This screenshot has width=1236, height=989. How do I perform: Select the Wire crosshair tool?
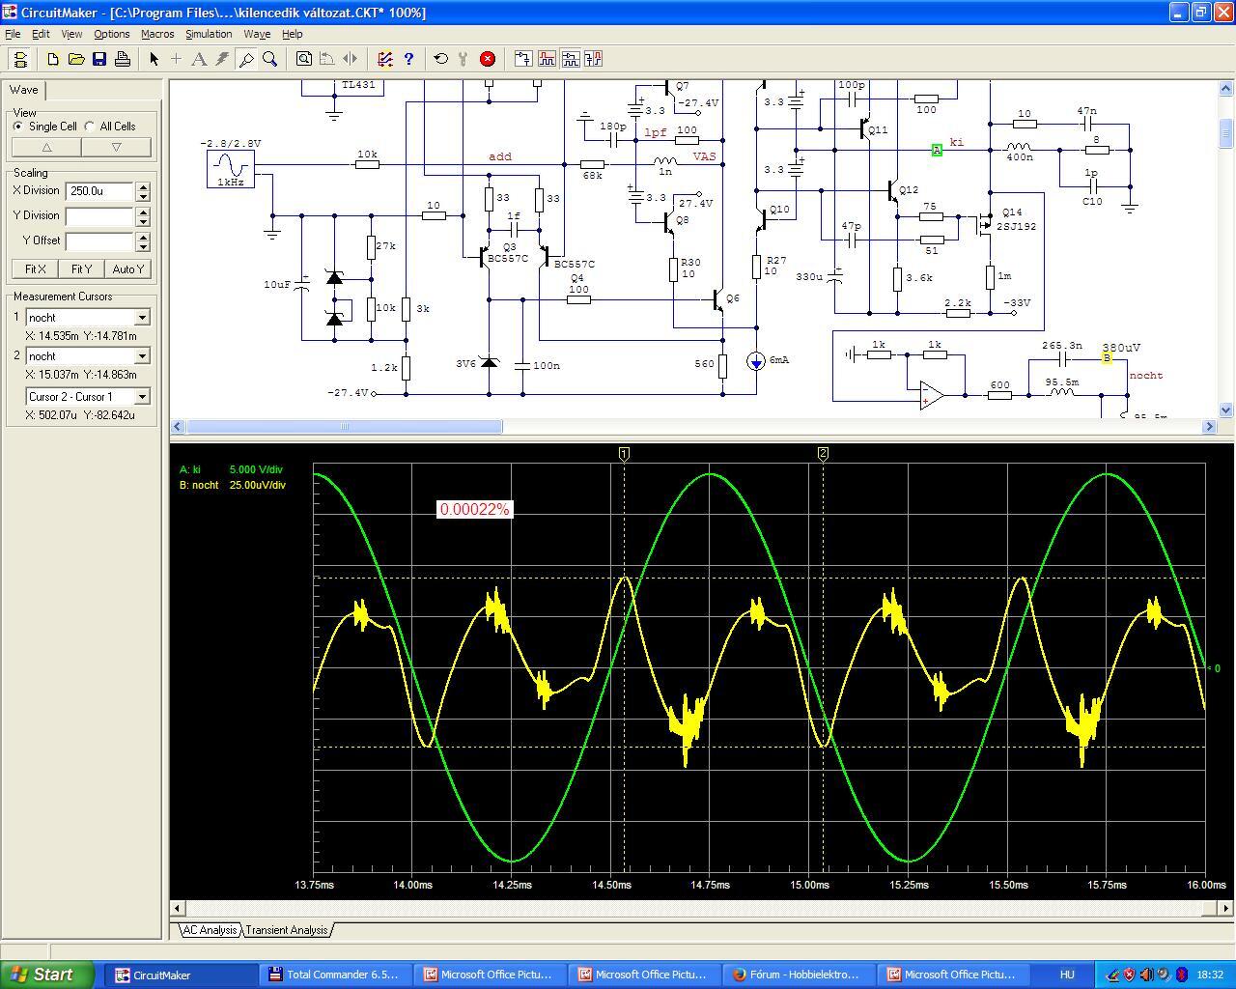pos(177,59)
